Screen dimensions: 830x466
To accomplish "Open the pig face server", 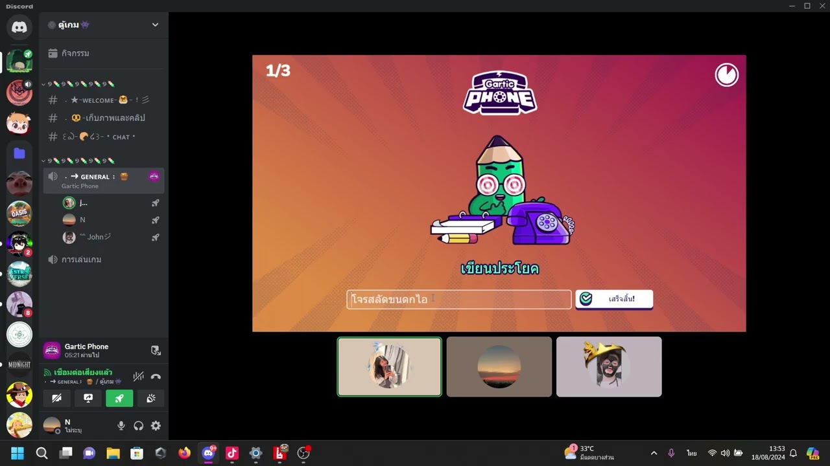I will click(19, 183).
